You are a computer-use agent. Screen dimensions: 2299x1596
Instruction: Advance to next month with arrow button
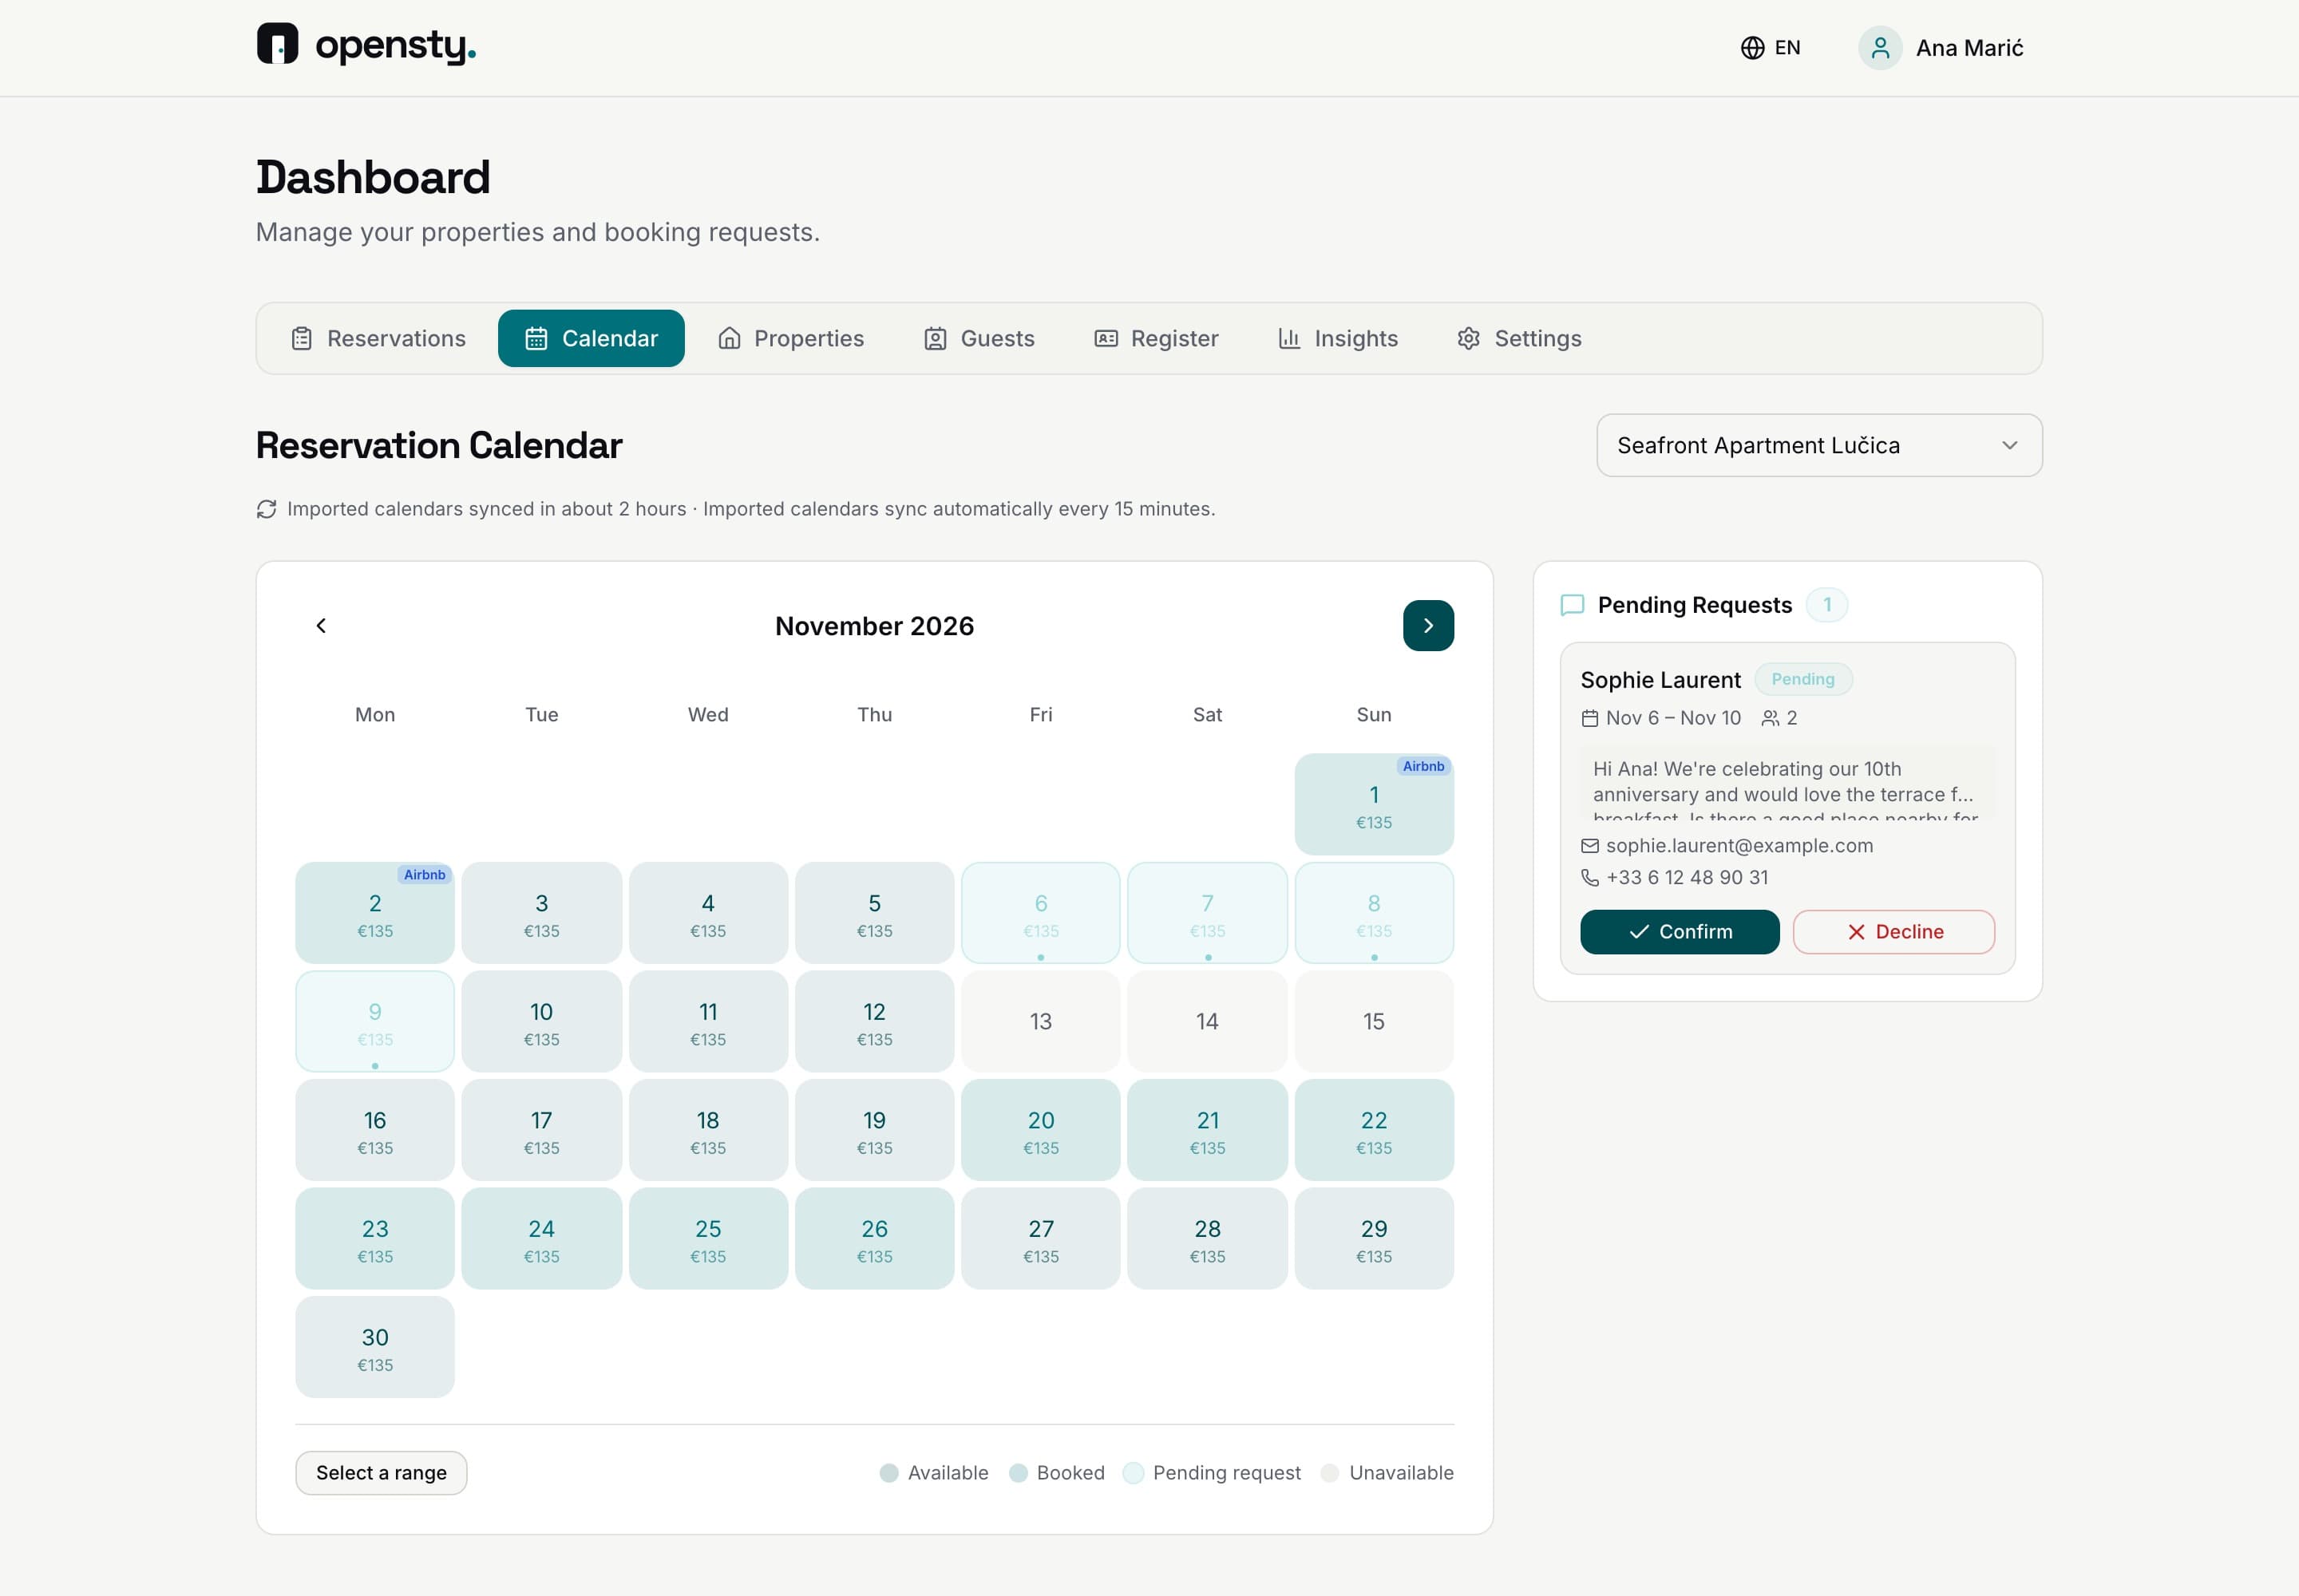1427,626
